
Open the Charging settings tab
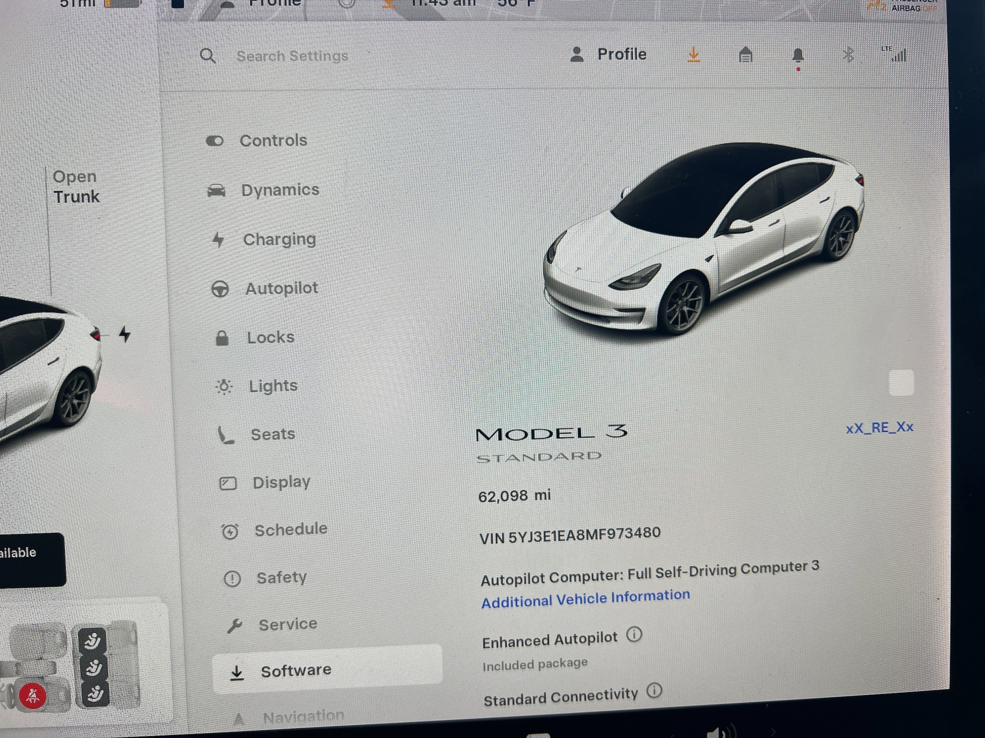point(279,239)
